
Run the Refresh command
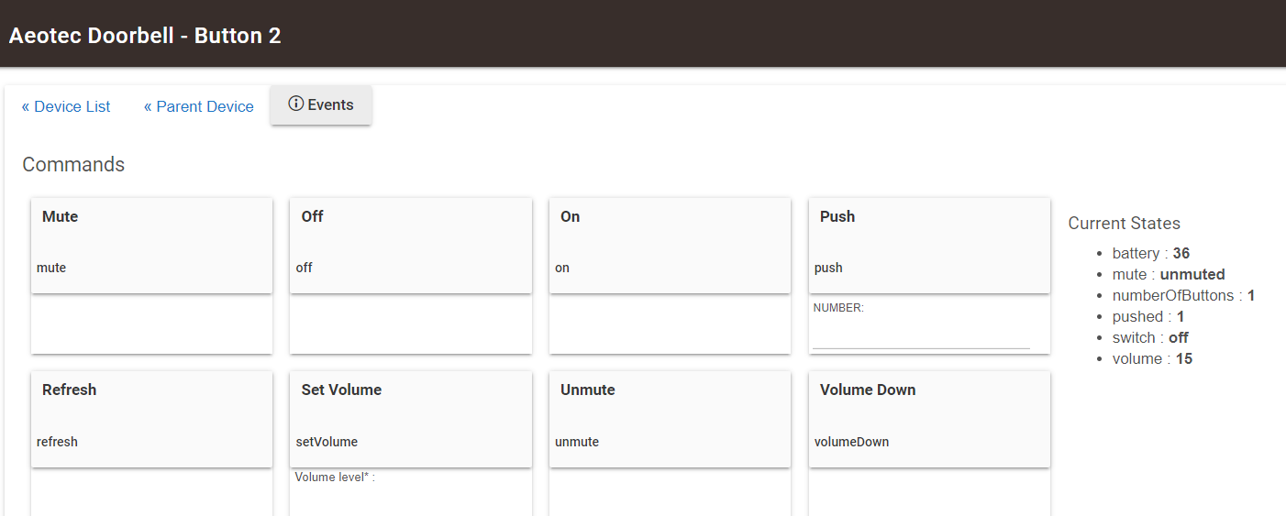tap(151, 419)
